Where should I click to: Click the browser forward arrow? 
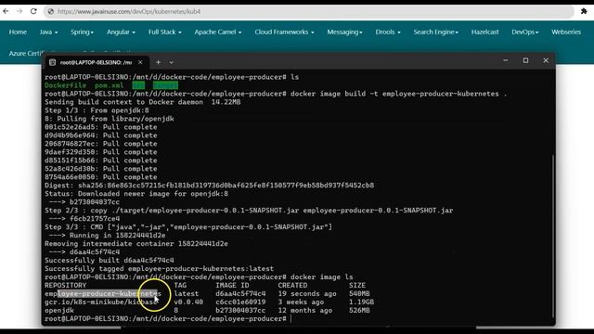coord(19,11)
